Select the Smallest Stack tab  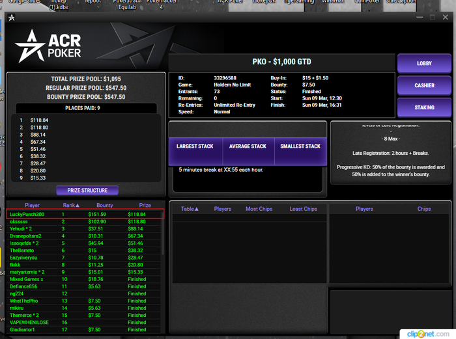[300, 150]
